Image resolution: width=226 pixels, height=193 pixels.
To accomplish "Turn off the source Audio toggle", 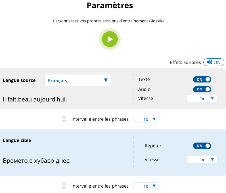I will pos(202,89).
